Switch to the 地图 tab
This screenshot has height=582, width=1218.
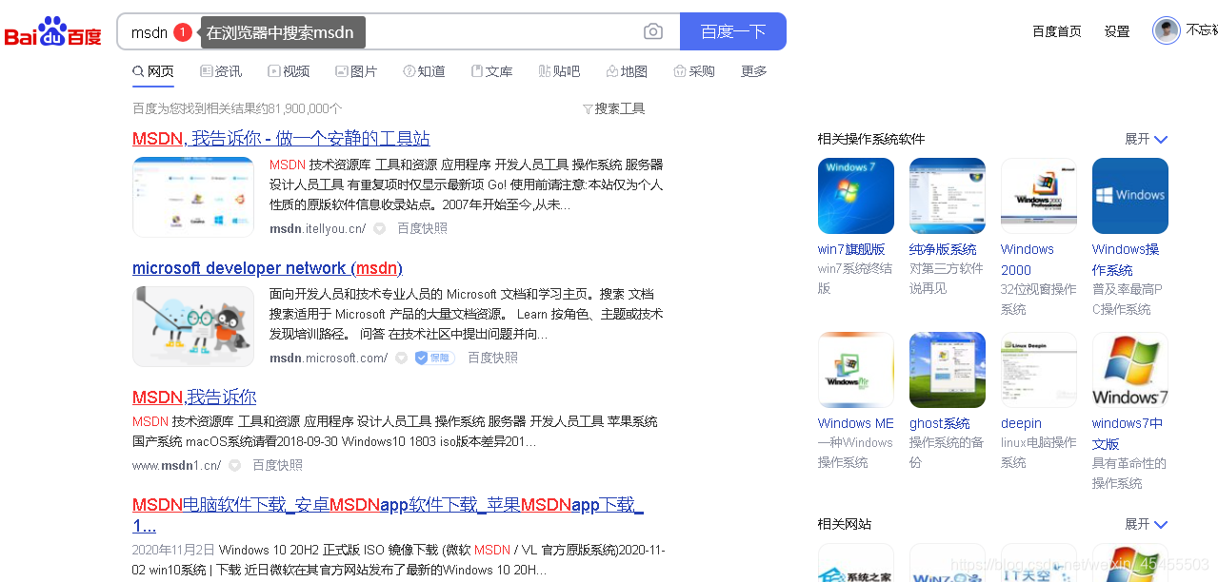click(x=627, y=71)
